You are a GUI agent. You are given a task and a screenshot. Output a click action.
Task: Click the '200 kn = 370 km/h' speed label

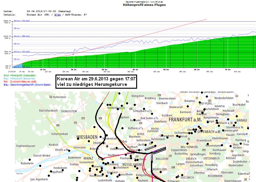[22, 51]
